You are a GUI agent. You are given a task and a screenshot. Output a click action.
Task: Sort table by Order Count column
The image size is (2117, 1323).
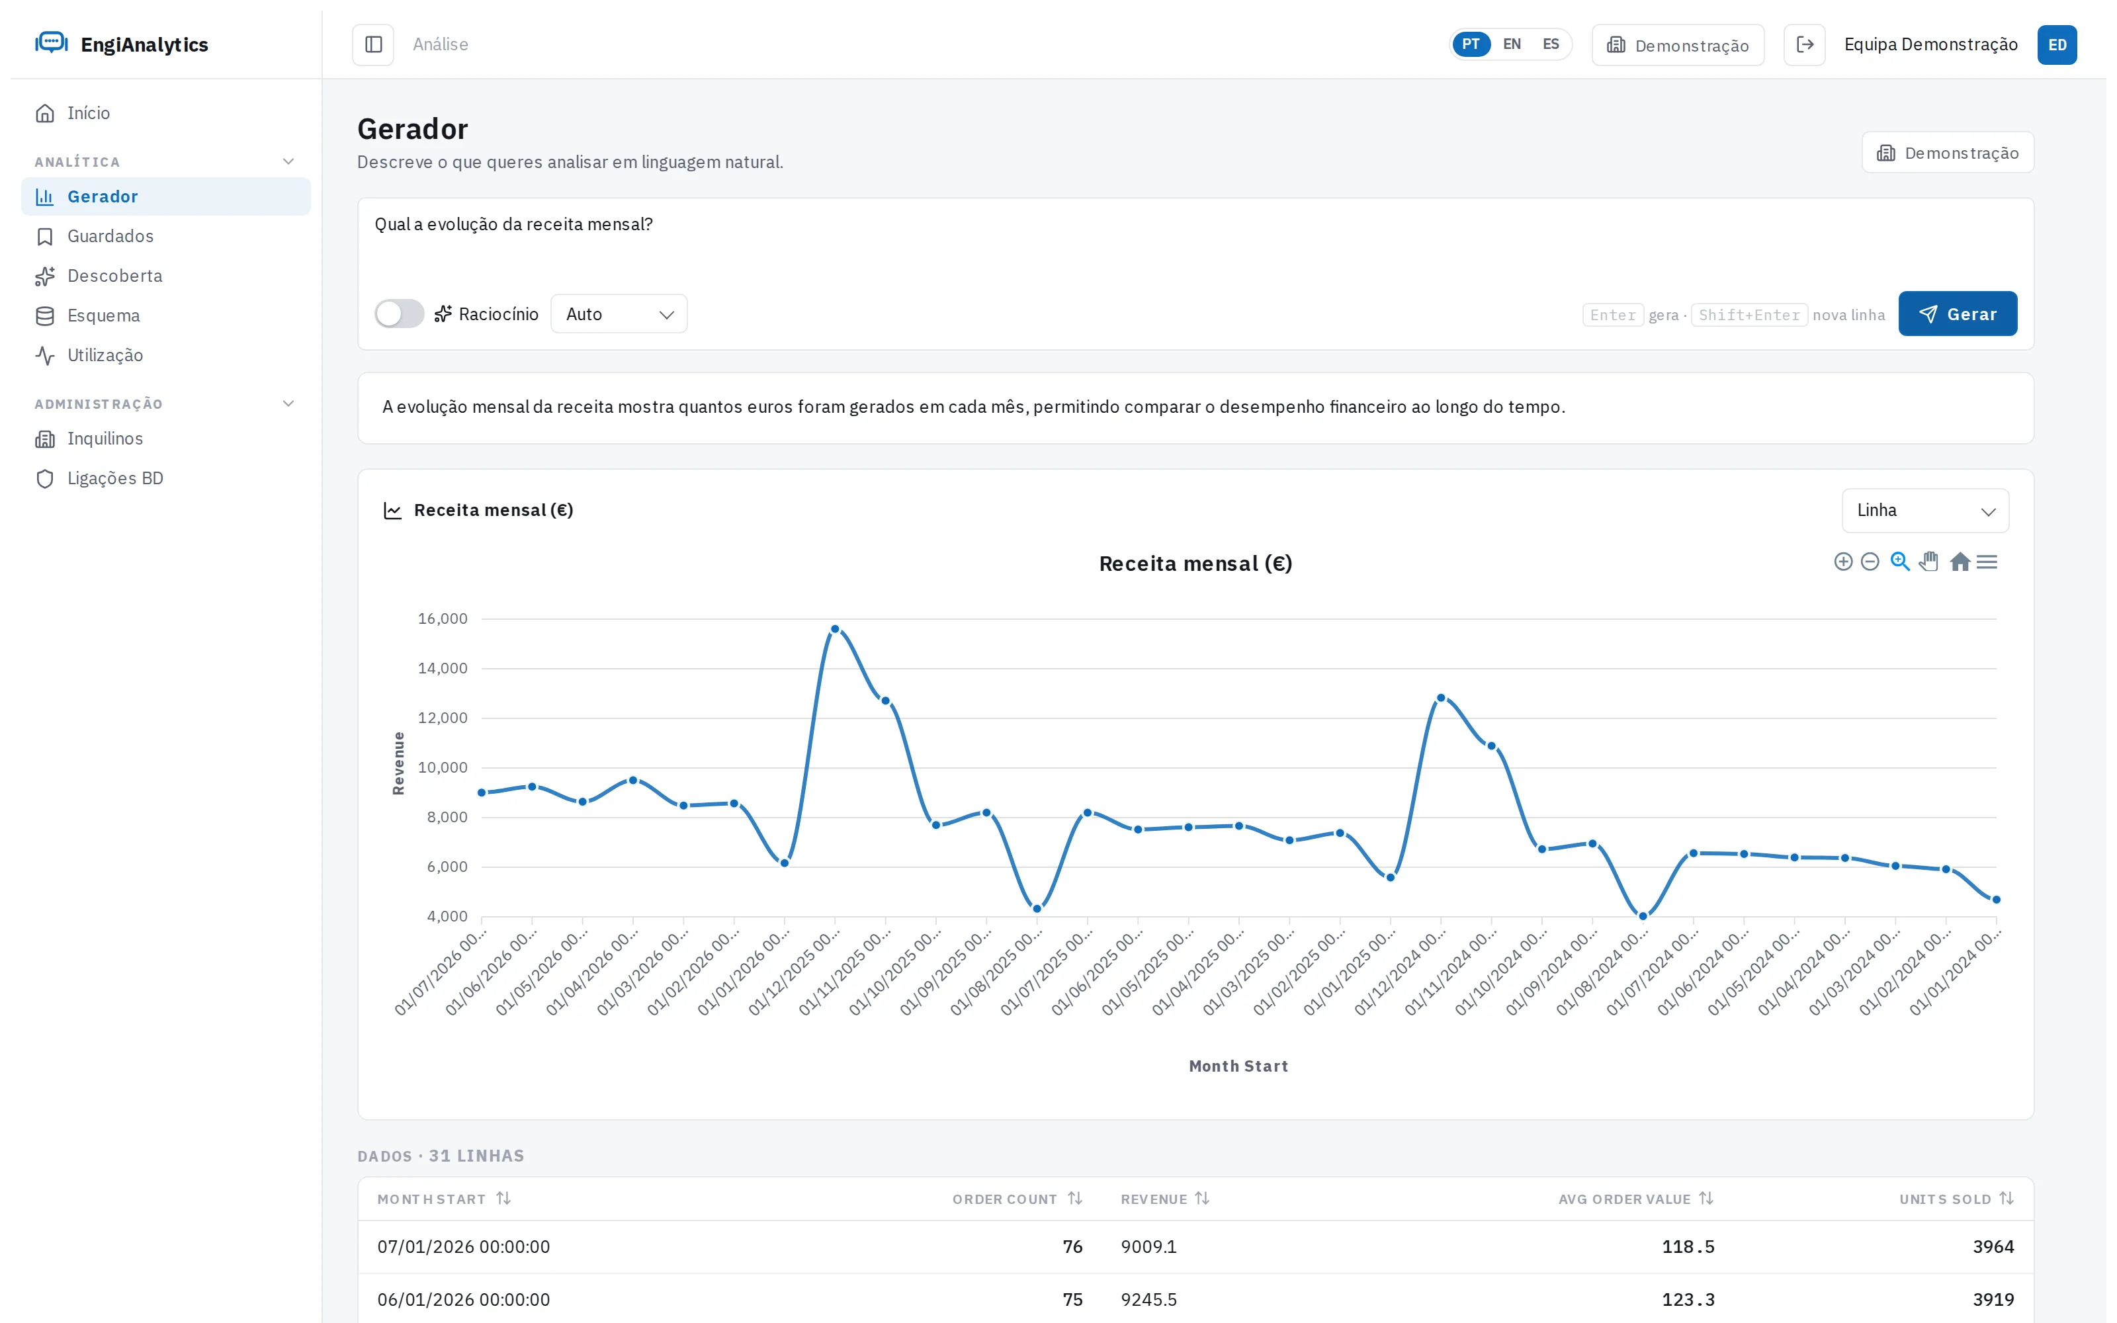(1075, 1198)
